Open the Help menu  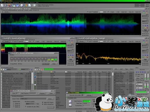point(37,3)
